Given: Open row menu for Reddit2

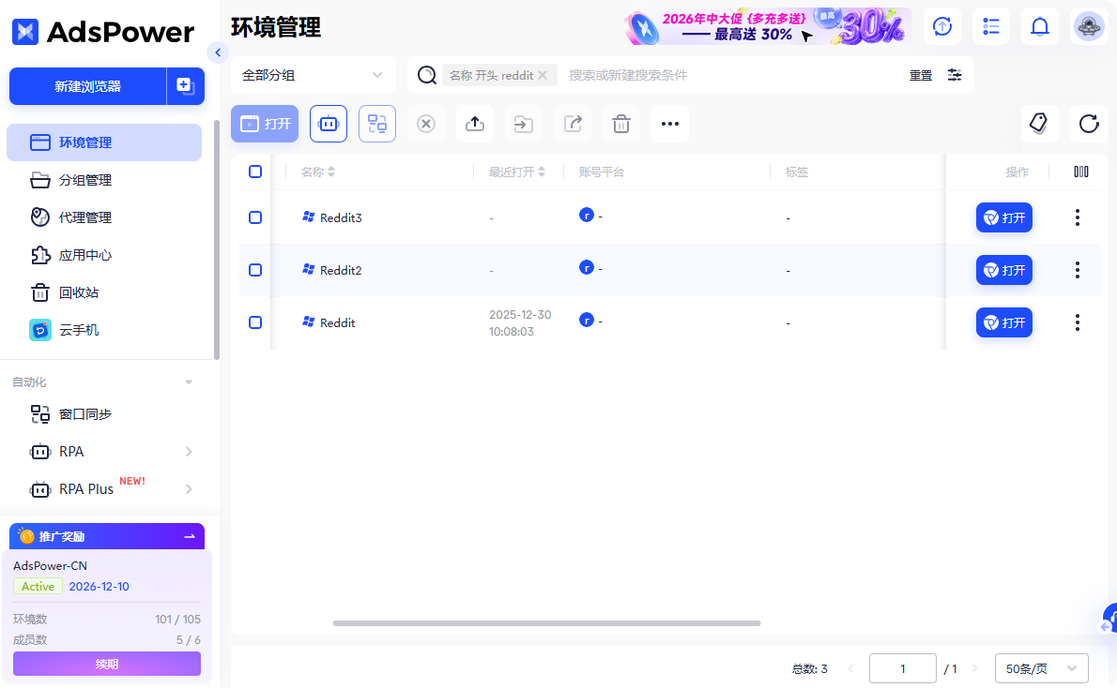Looking at the screenshot, I should 1078,270.
